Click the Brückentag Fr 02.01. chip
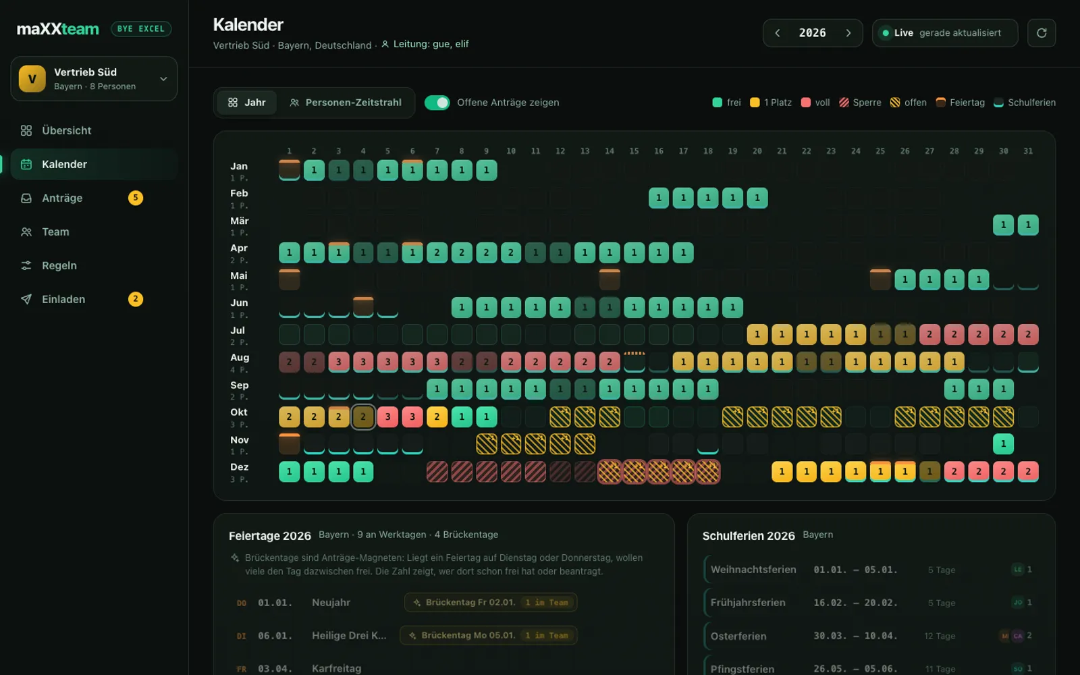1080x675 pixels. click(491, 602)
